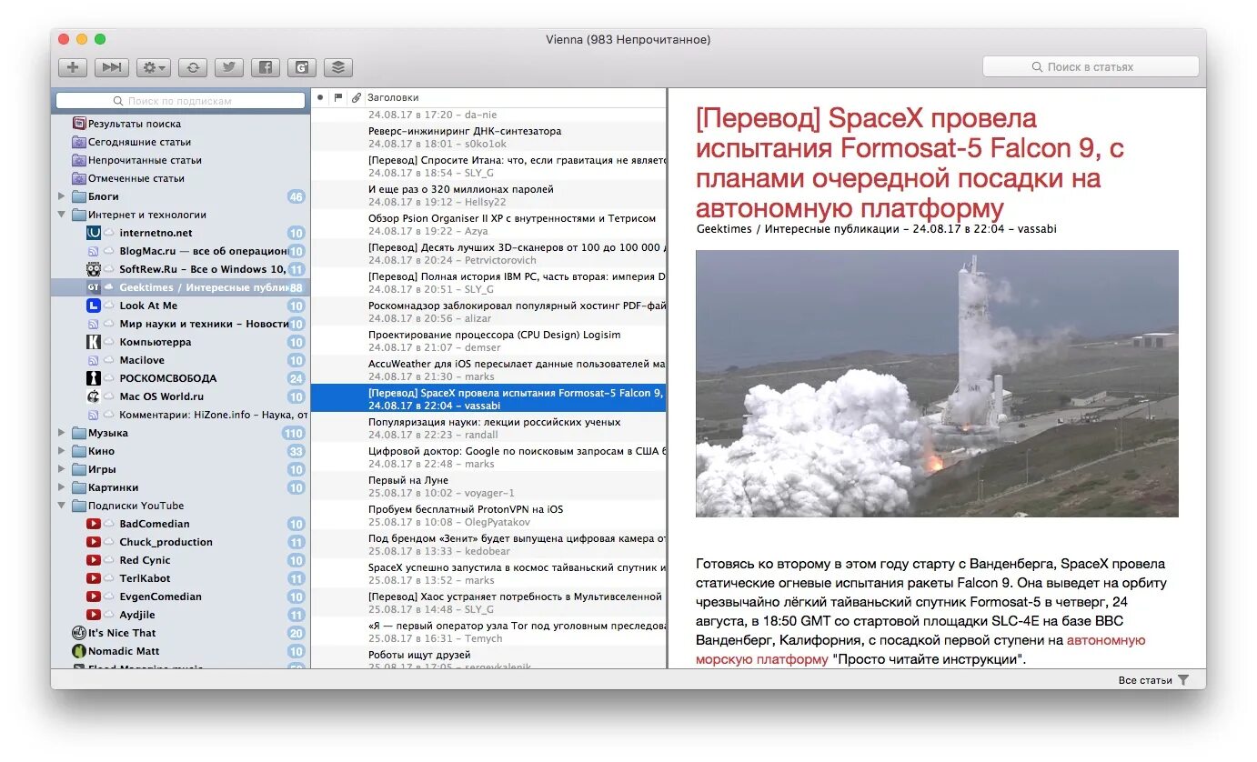Click the РОСКОМСВОБОДА feed icon
The width and height of the screenshot is (1257, 762).
(x=93, y=378)
